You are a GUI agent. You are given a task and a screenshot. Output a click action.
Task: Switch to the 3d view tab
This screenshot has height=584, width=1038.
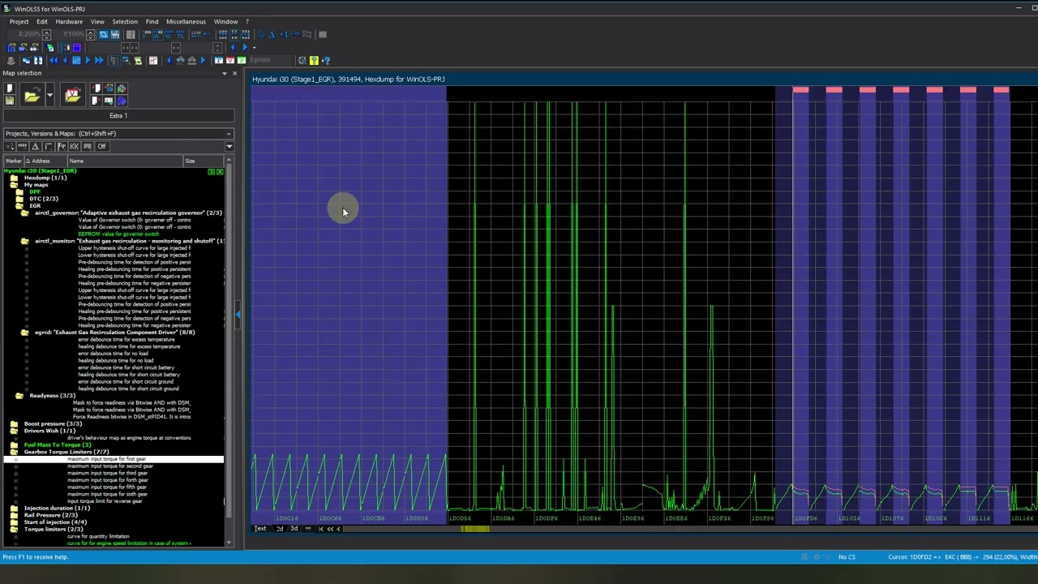(x=294, y=529)
